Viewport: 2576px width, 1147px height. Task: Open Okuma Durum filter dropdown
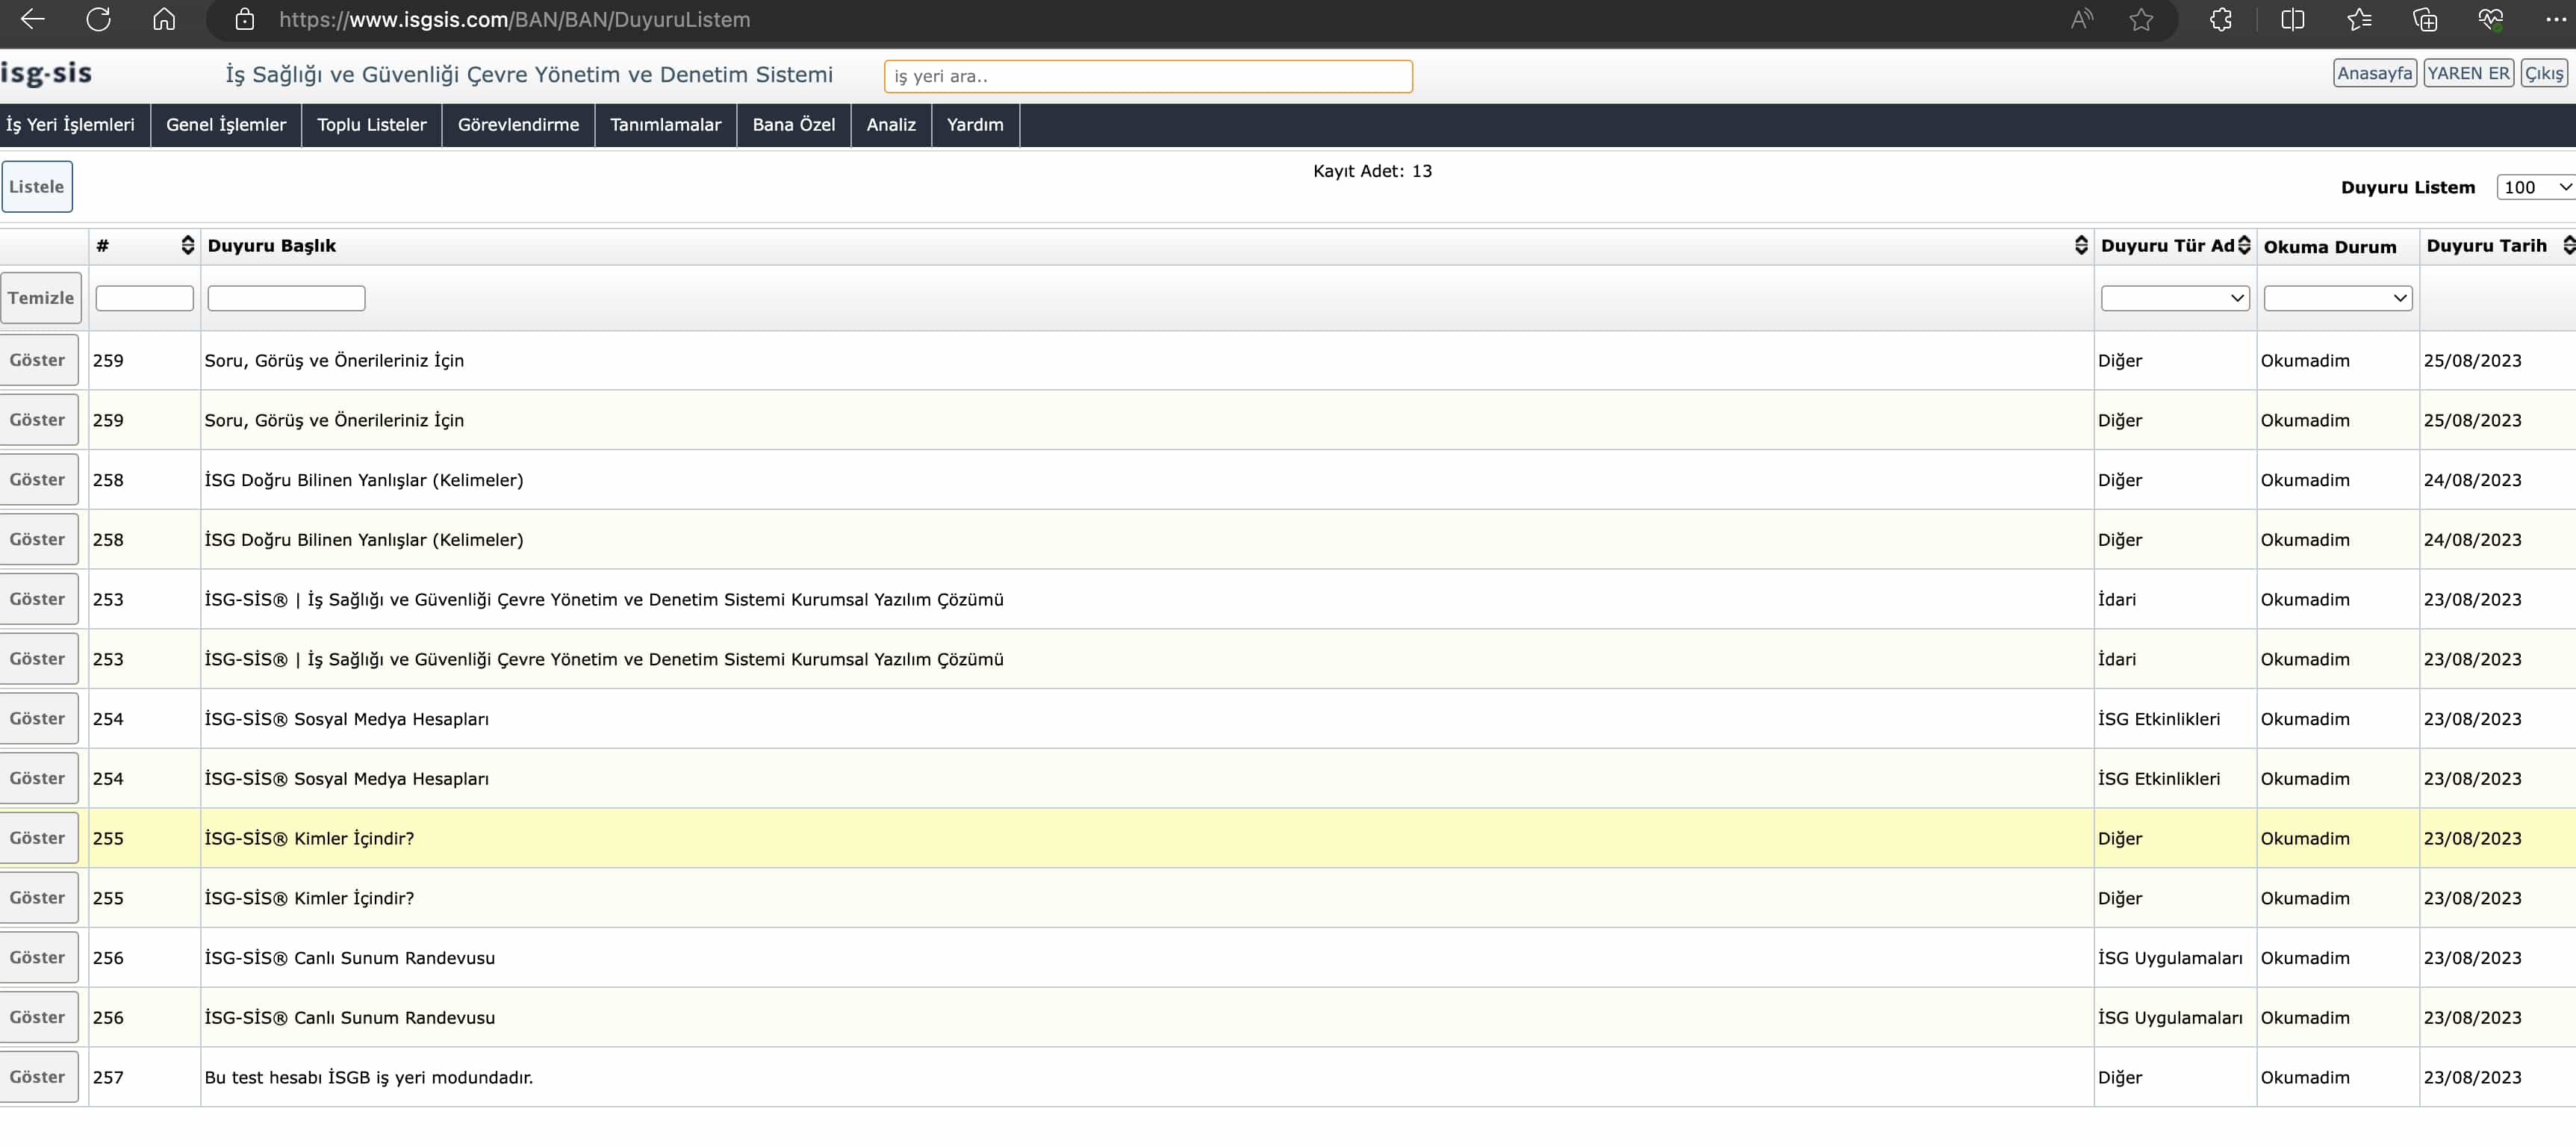tap(2337, 298)
